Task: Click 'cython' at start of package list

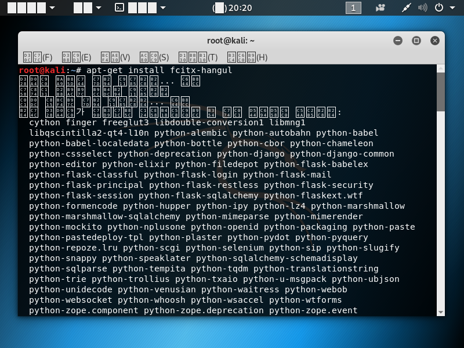Action: [45, 122]
